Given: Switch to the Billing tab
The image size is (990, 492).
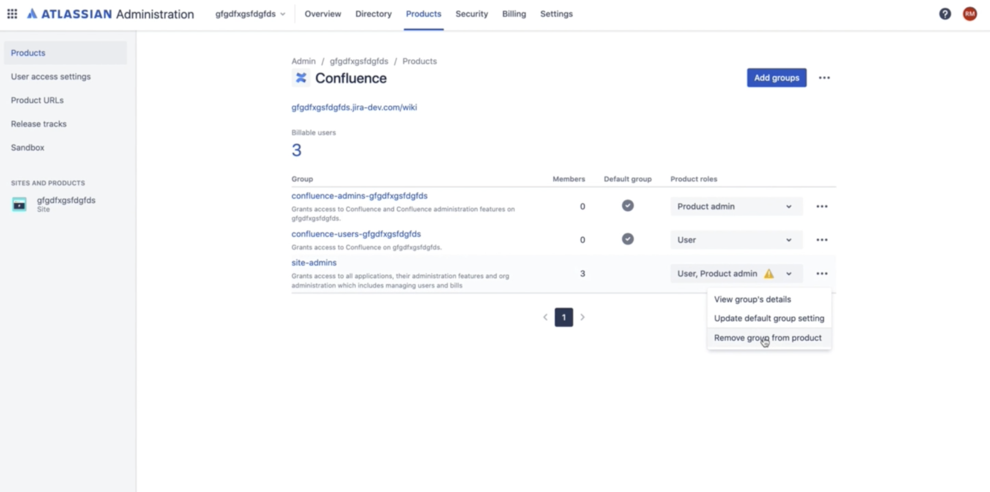Looking at the screenshot, I should pyautogui.click(x=514, y=14).
